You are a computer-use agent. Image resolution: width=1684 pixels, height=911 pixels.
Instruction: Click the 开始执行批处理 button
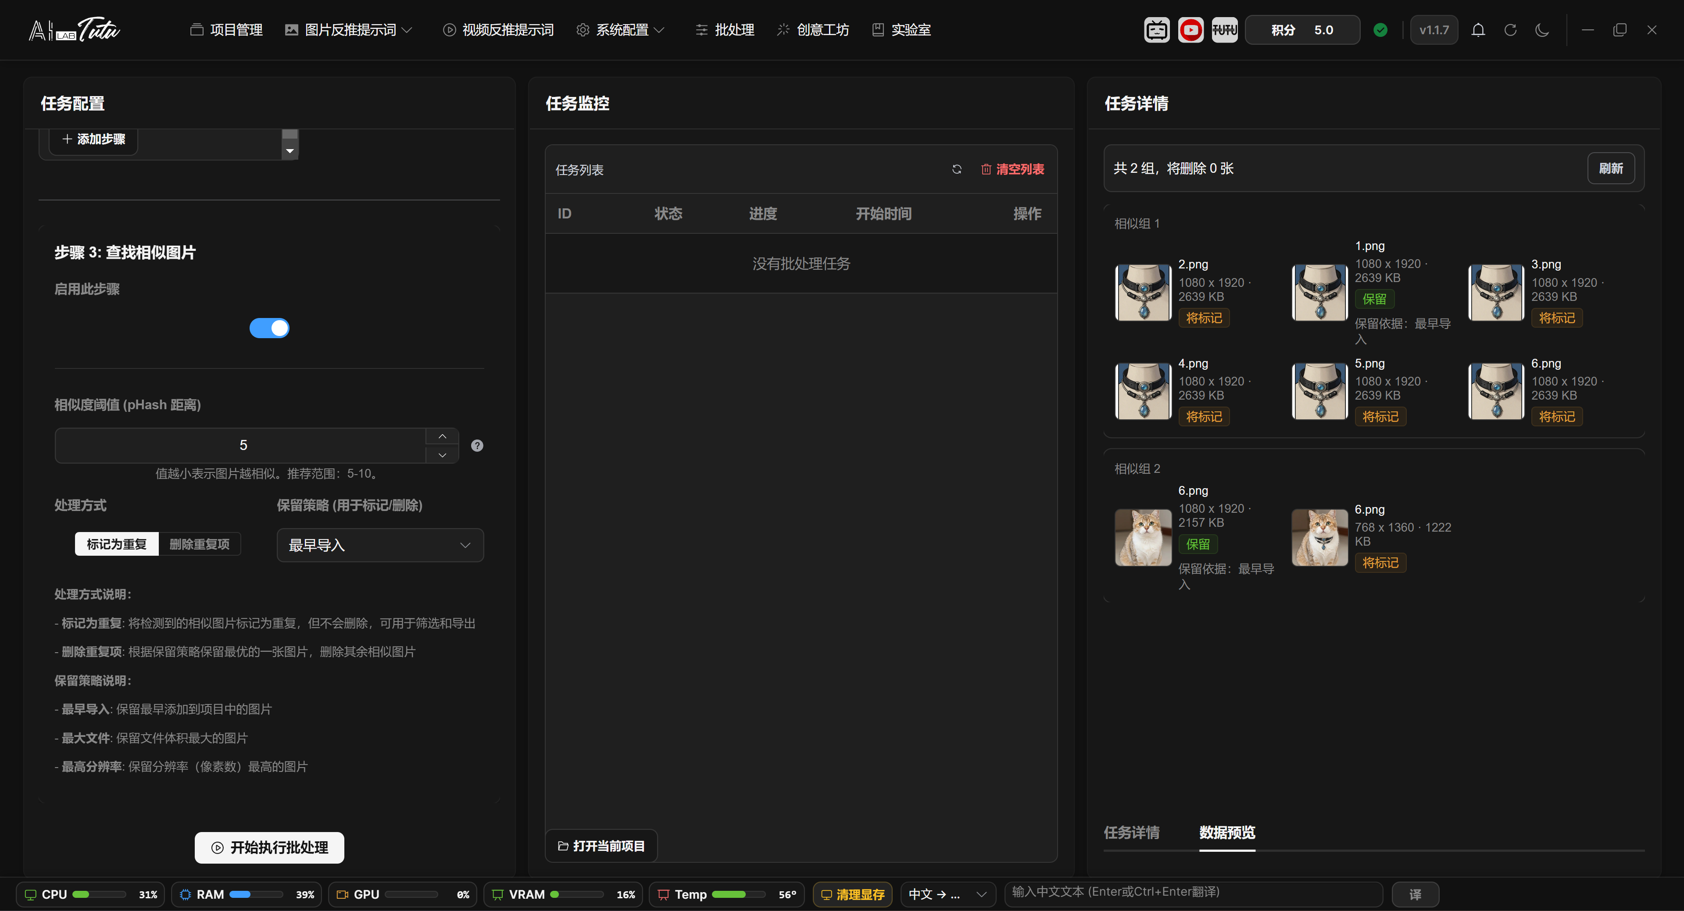[x=269, y=847]
